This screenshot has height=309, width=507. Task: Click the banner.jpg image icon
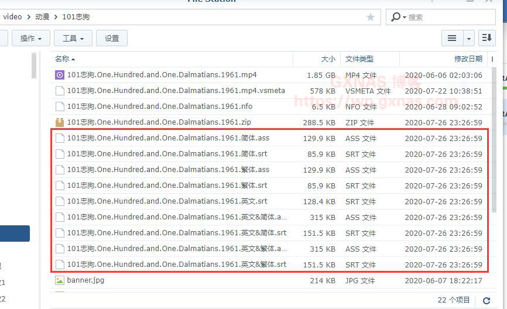[x=60, y=280]
